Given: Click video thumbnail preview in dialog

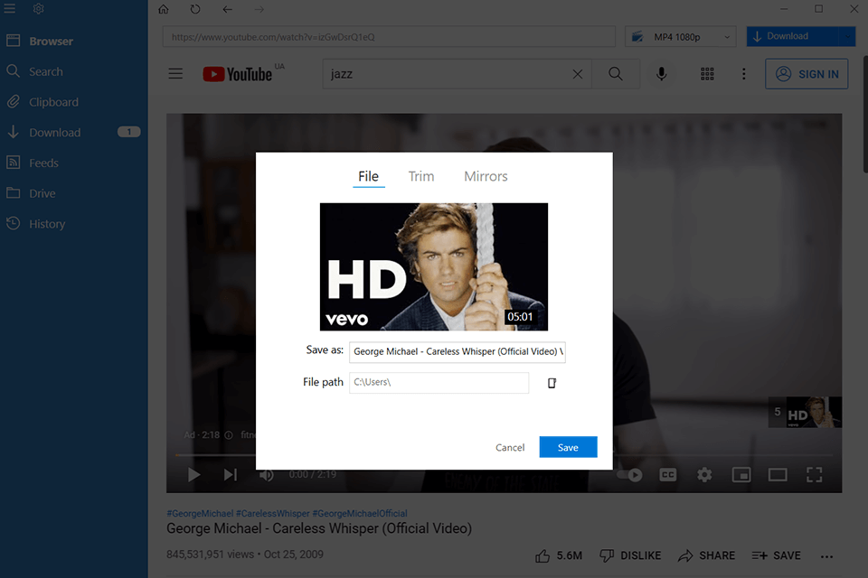Looking at the screenshot, I should click(x=434, y=266).
